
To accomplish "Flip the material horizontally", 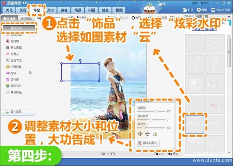I will [x=140, y=134].
